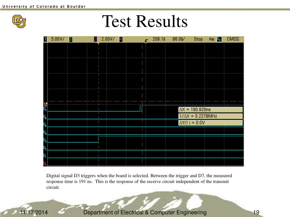This screenshot has height=217, width=290.
Task: Click the CMOS threshold label
Action: coord(233,39)
